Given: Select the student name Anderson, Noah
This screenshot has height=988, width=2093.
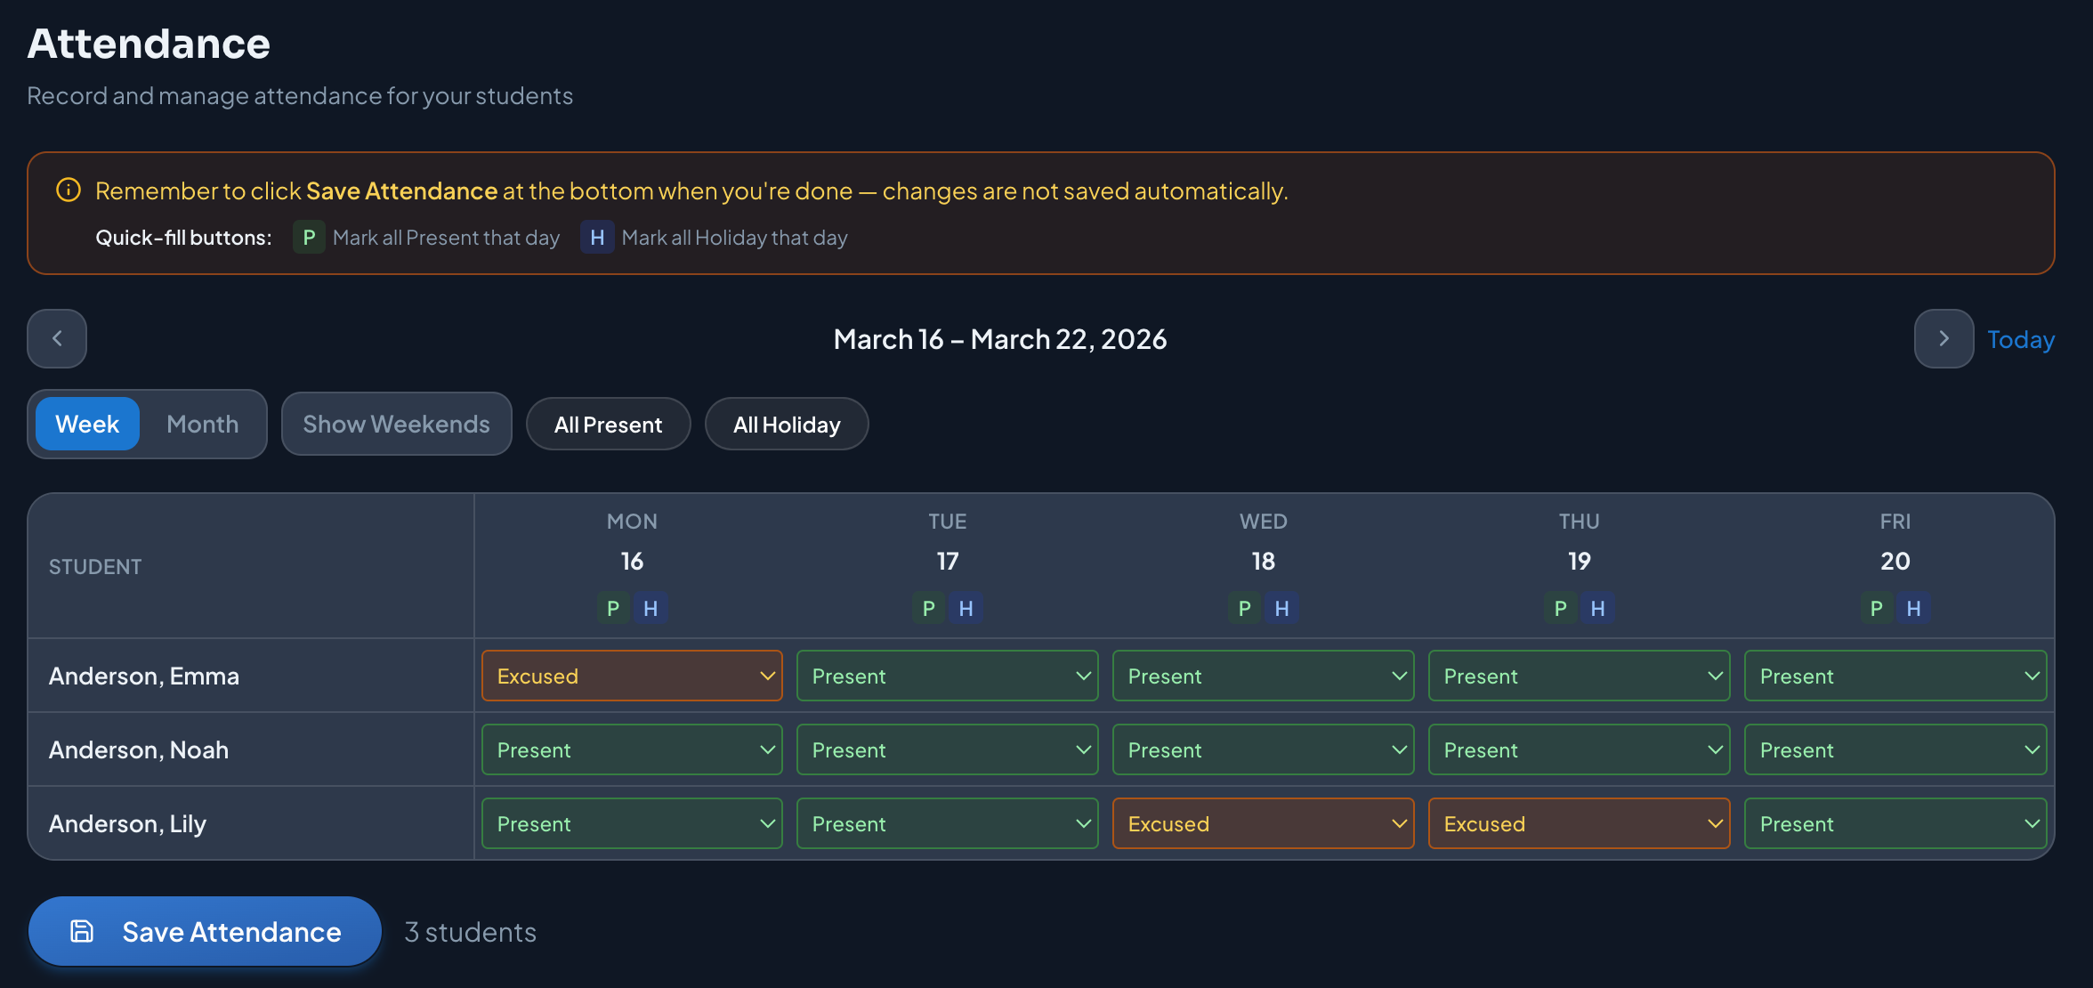Looking at the screenshot, I should point(139,749).
